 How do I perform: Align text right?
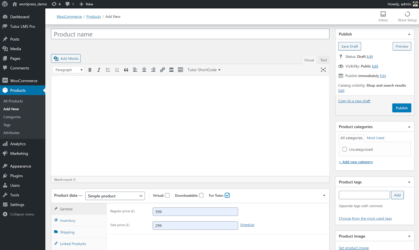click(x=153, y=70)
